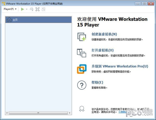156x120 pixels.
Task: Click the library scrollbar left arrow
Action: tap(7, 113)
